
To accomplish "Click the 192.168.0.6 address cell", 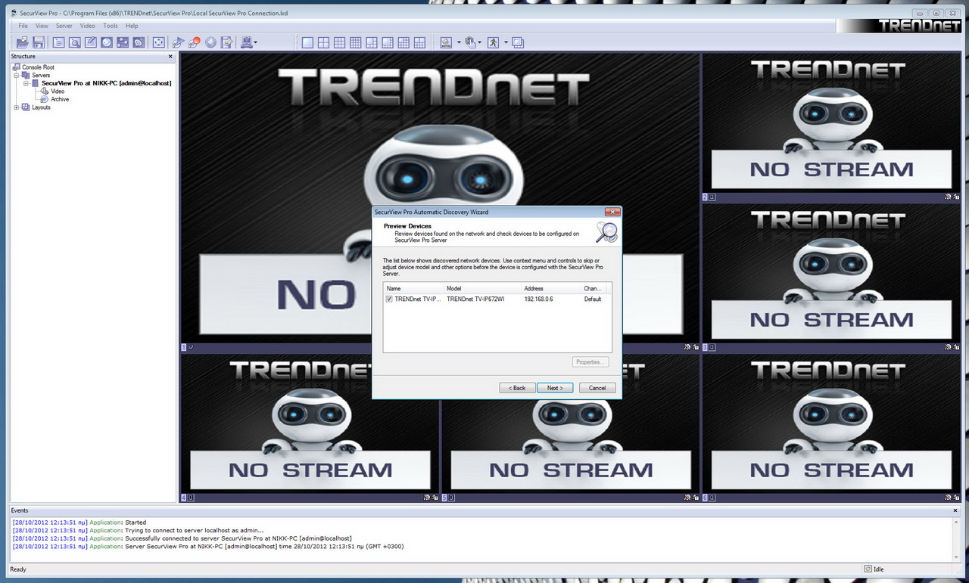I will pos(538,299).
